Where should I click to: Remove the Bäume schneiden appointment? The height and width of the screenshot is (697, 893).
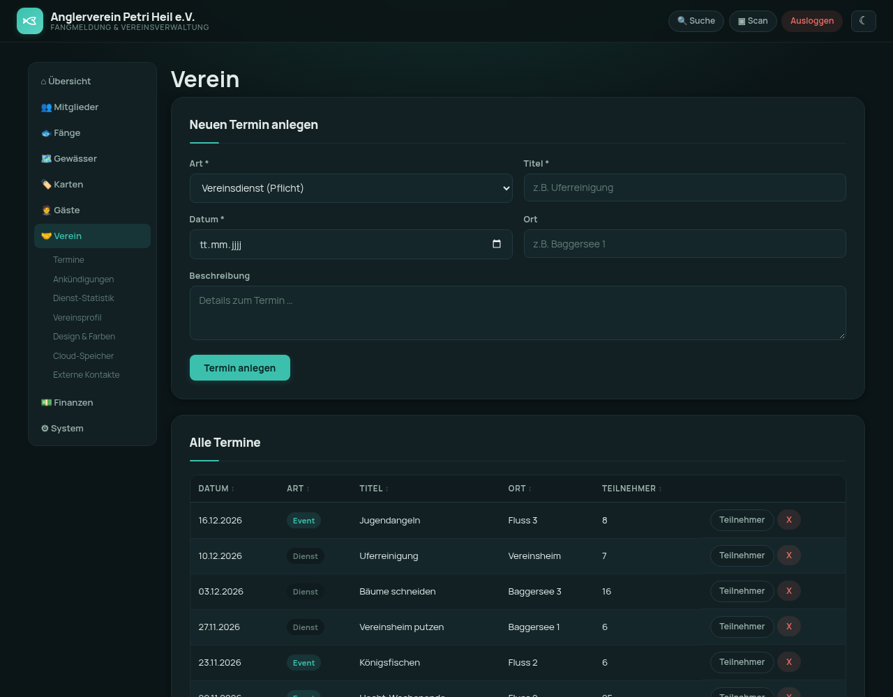coord(789,591)
